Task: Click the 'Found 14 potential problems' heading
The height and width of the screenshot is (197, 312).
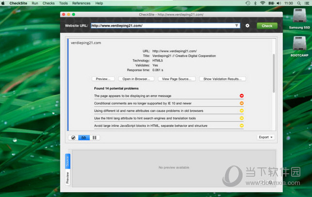Action: [x=116, y=89]
